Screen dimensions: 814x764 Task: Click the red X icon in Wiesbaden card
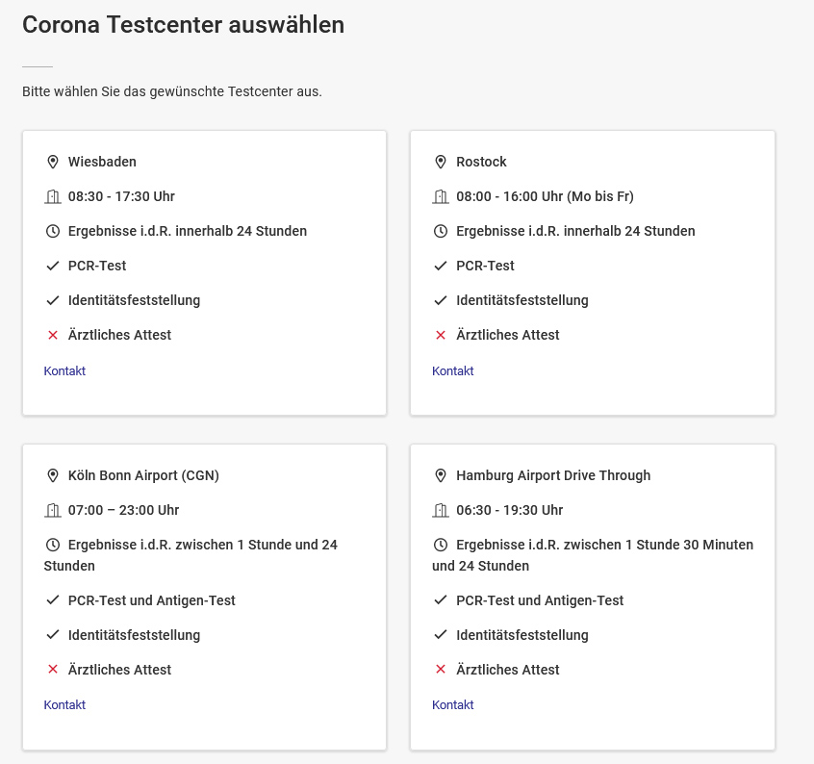53,335
